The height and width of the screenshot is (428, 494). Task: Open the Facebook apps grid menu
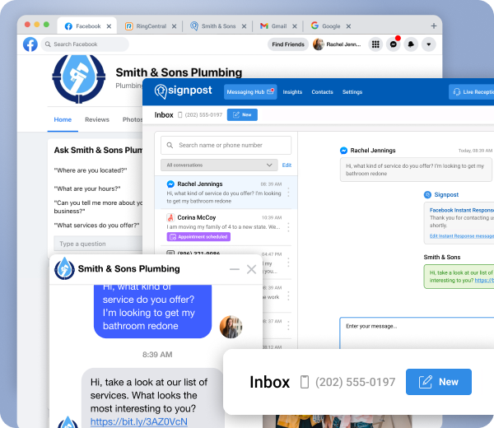tap(375, 44)
